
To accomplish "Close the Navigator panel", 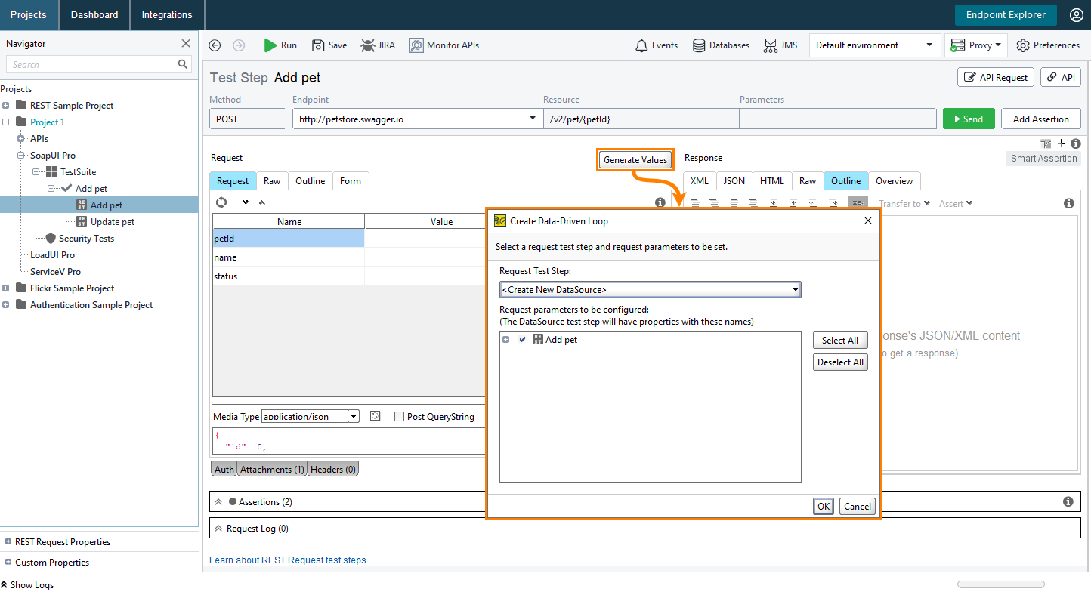I will pyautogui.click(x=186, y=44).
